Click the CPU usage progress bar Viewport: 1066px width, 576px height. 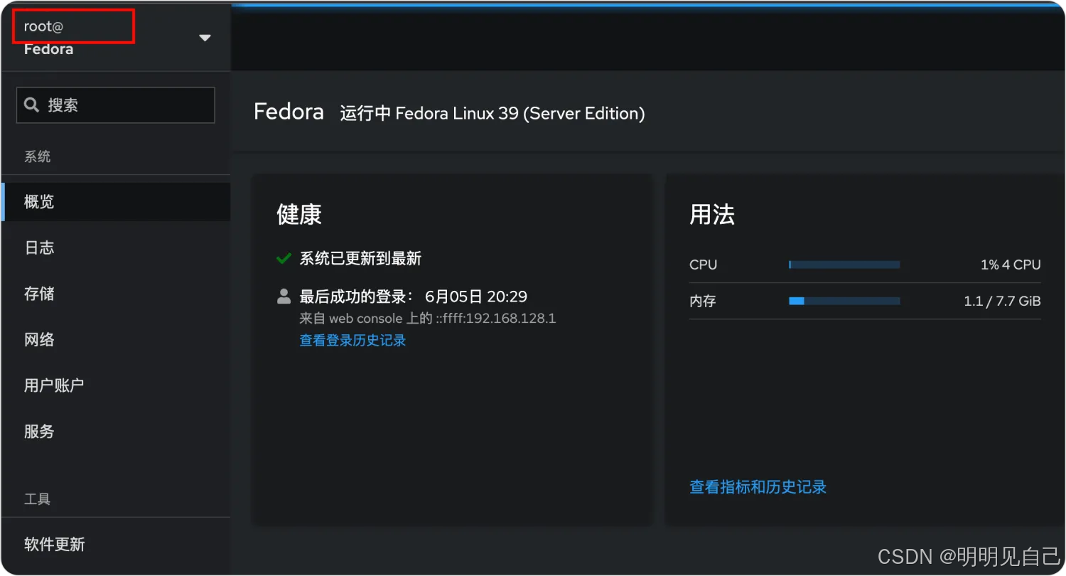pos(844,265)
